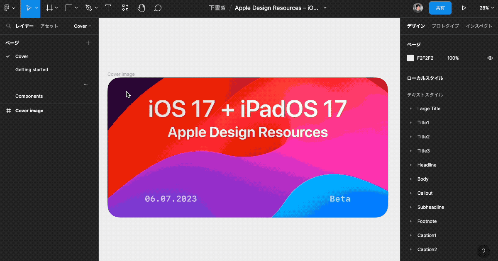Select the Rectangle shape tool

coord(68,7)
